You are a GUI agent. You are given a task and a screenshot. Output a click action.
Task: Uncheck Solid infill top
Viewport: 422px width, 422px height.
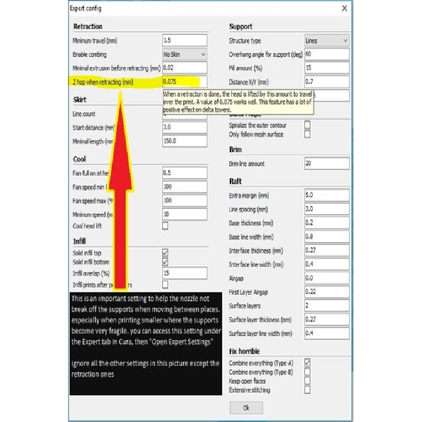tap(165, 253)
